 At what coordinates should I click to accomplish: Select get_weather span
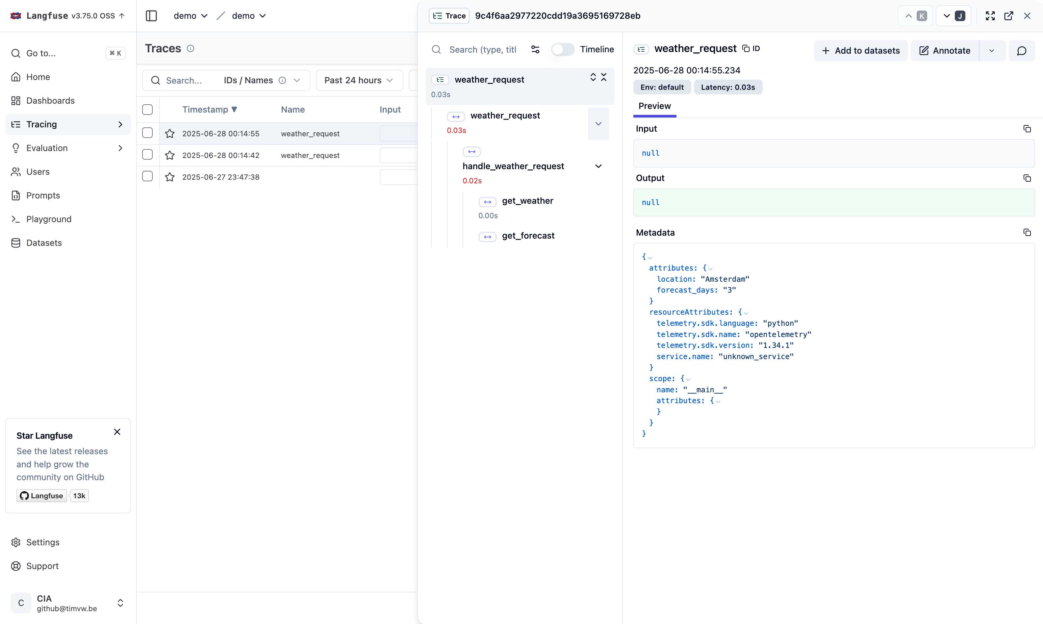527,201
